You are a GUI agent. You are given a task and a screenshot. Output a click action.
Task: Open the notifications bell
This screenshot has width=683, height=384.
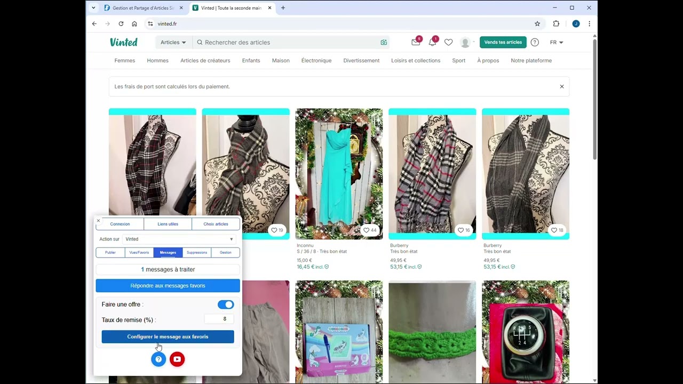432,42
